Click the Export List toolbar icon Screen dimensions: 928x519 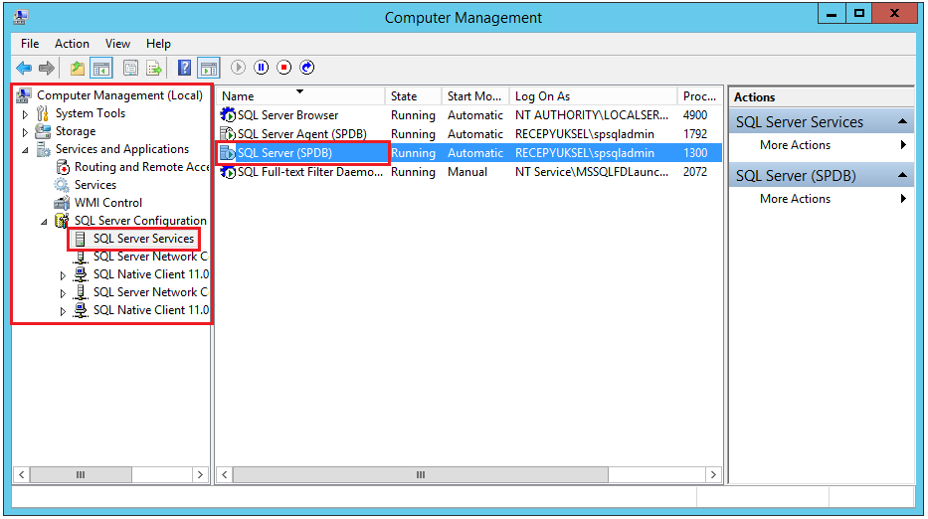[x=154, y=68]
